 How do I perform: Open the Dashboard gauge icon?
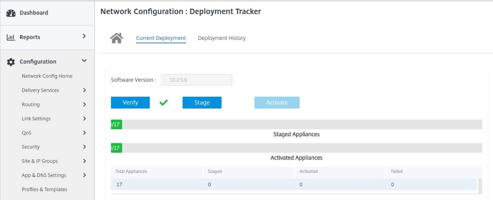[11, 13]
